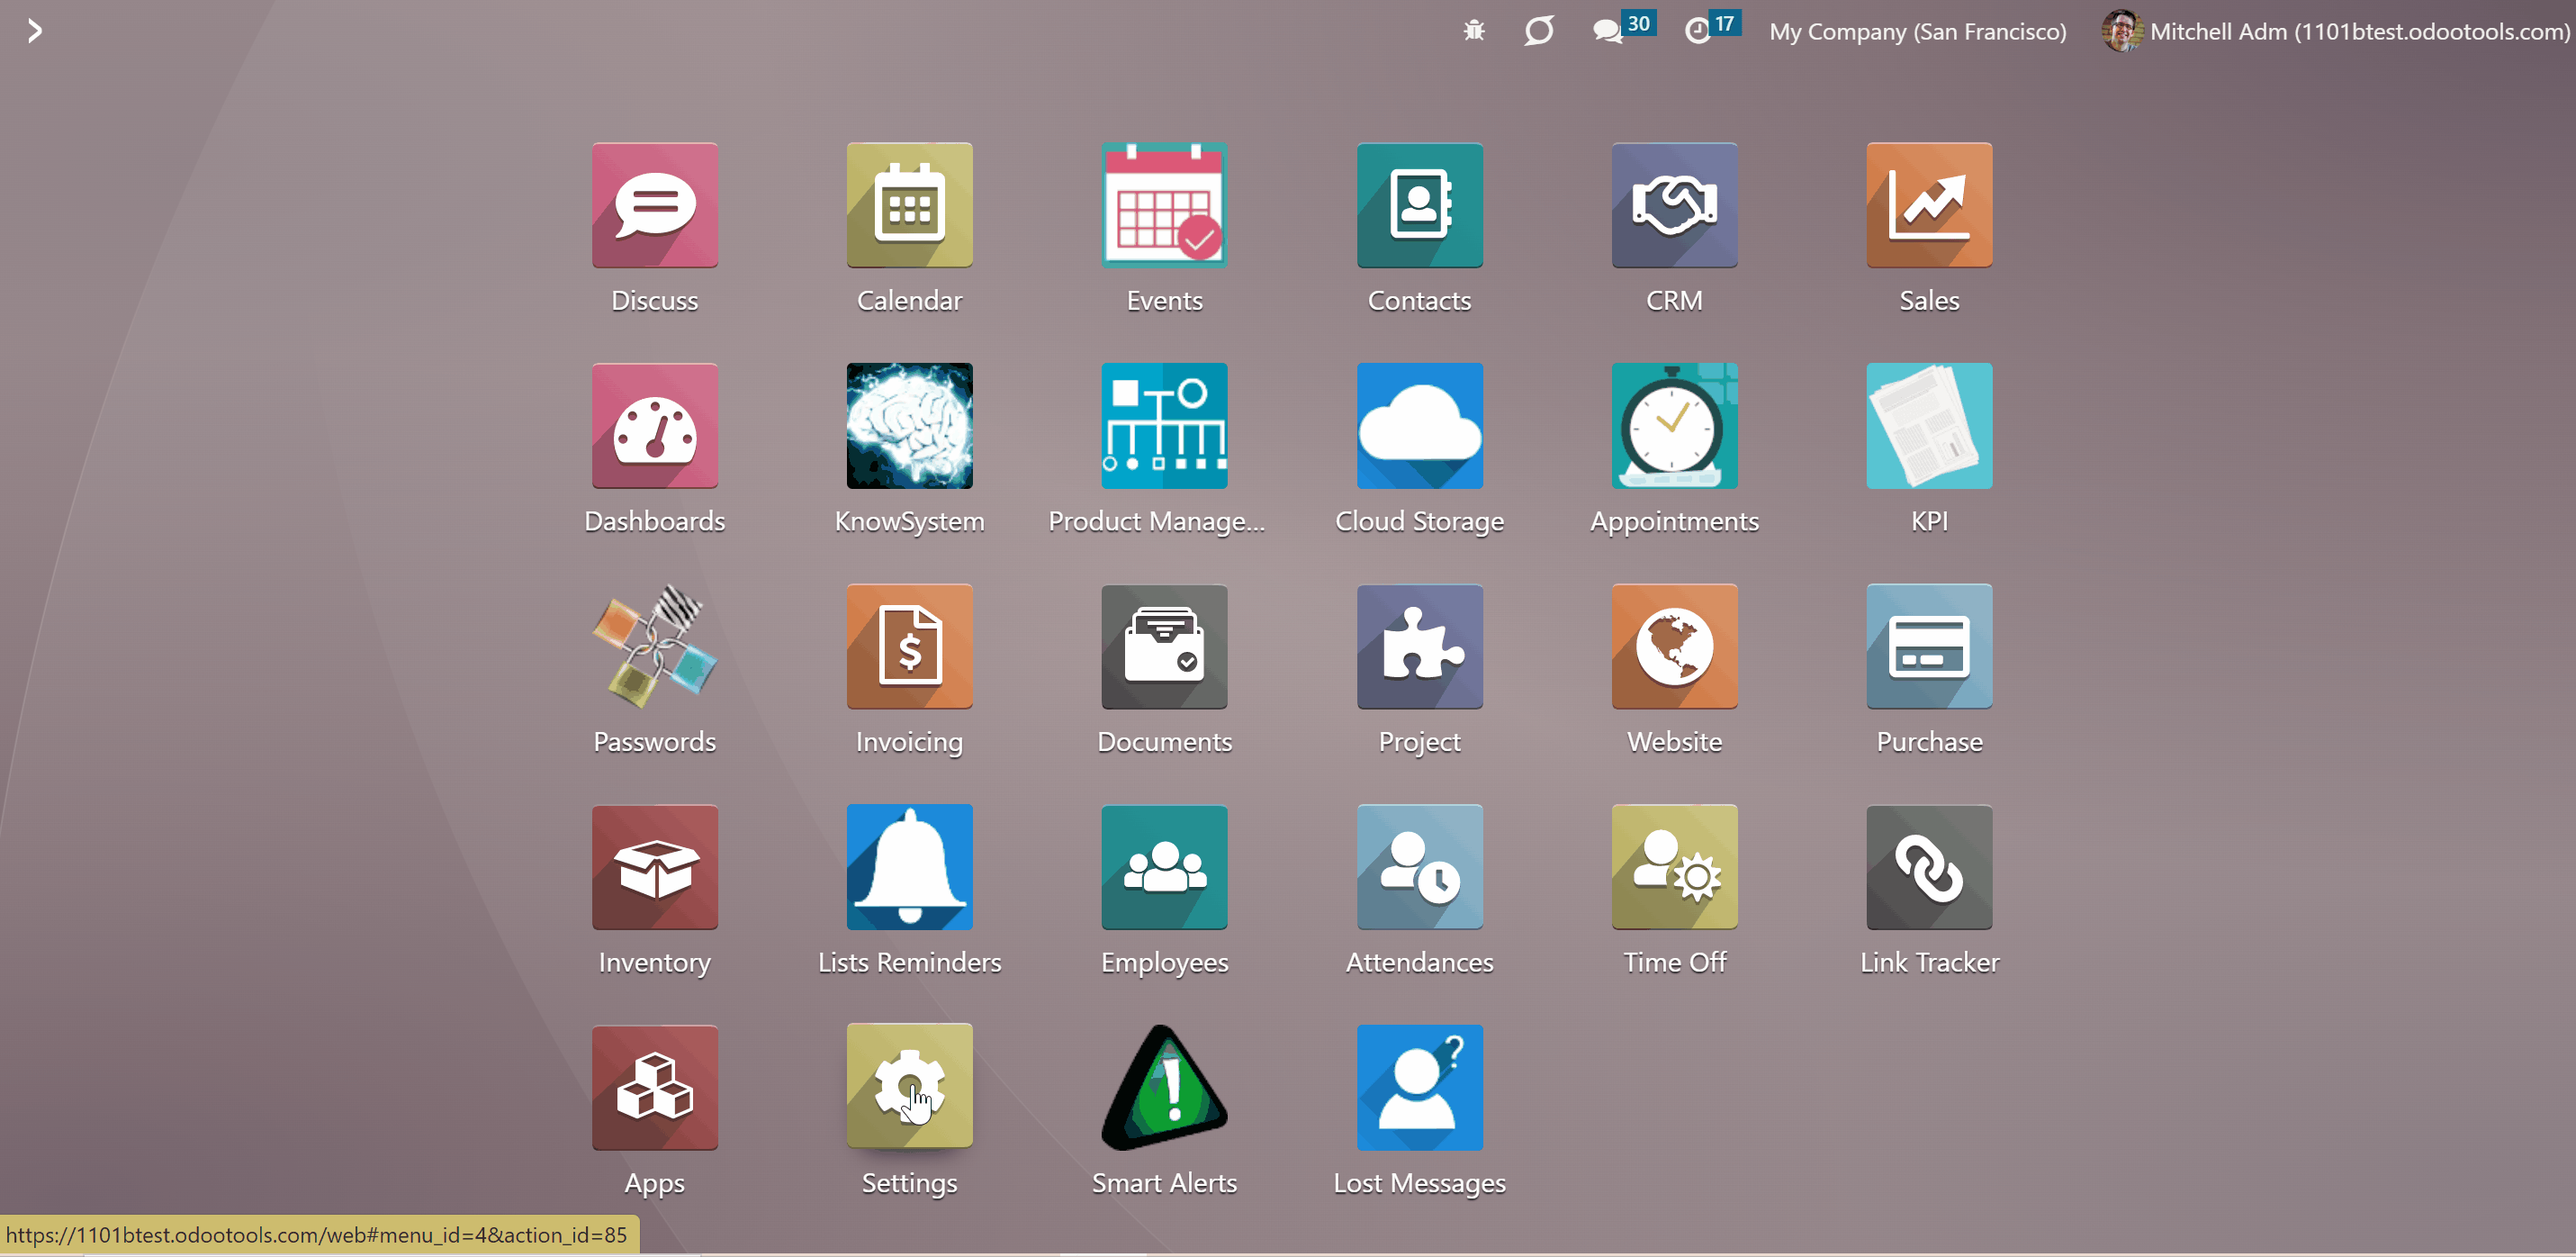Expand the menu chevron at top left

pyautogui.click(x=35, y=31)
